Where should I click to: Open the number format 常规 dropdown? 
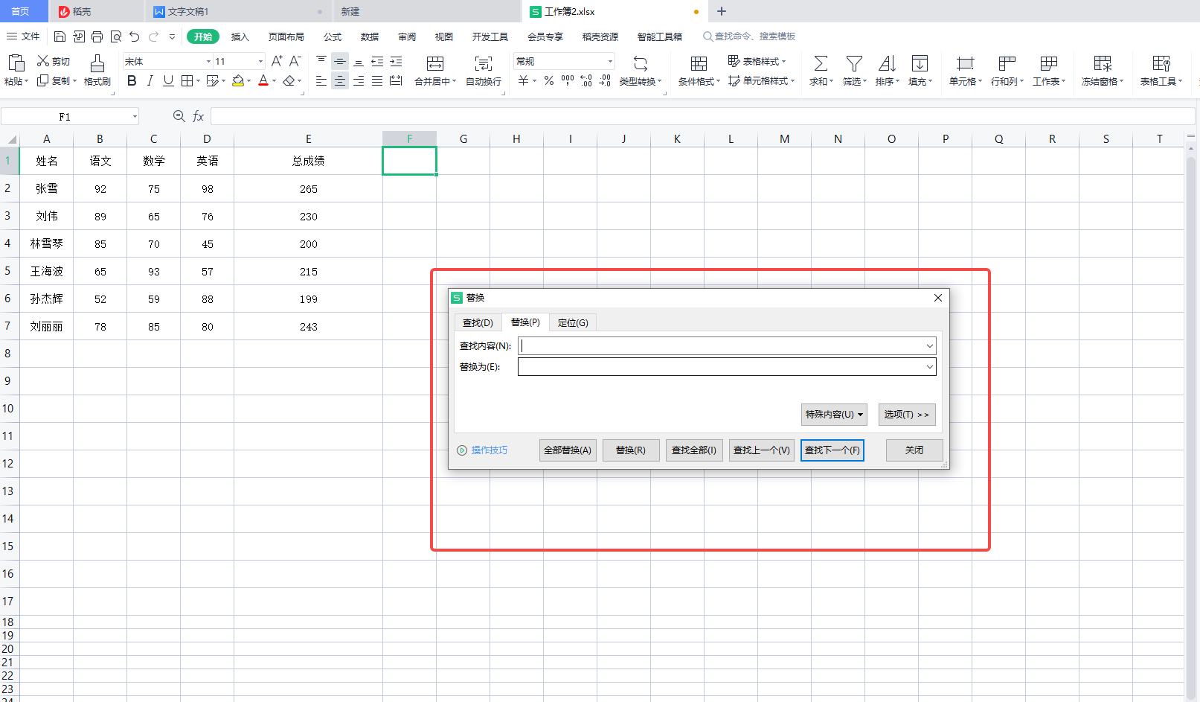point(610,62)
